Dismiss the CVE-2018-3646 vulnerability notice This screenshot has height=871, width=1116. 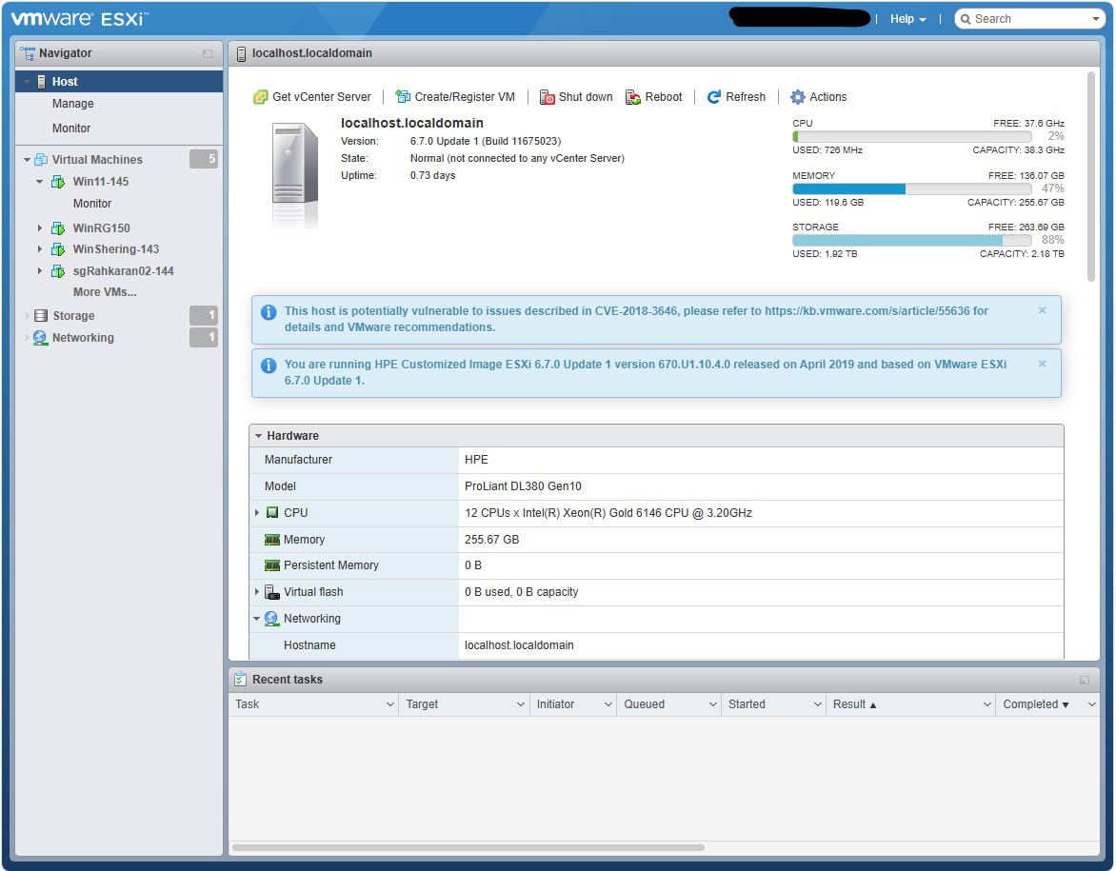click(x=1042, y=310)
